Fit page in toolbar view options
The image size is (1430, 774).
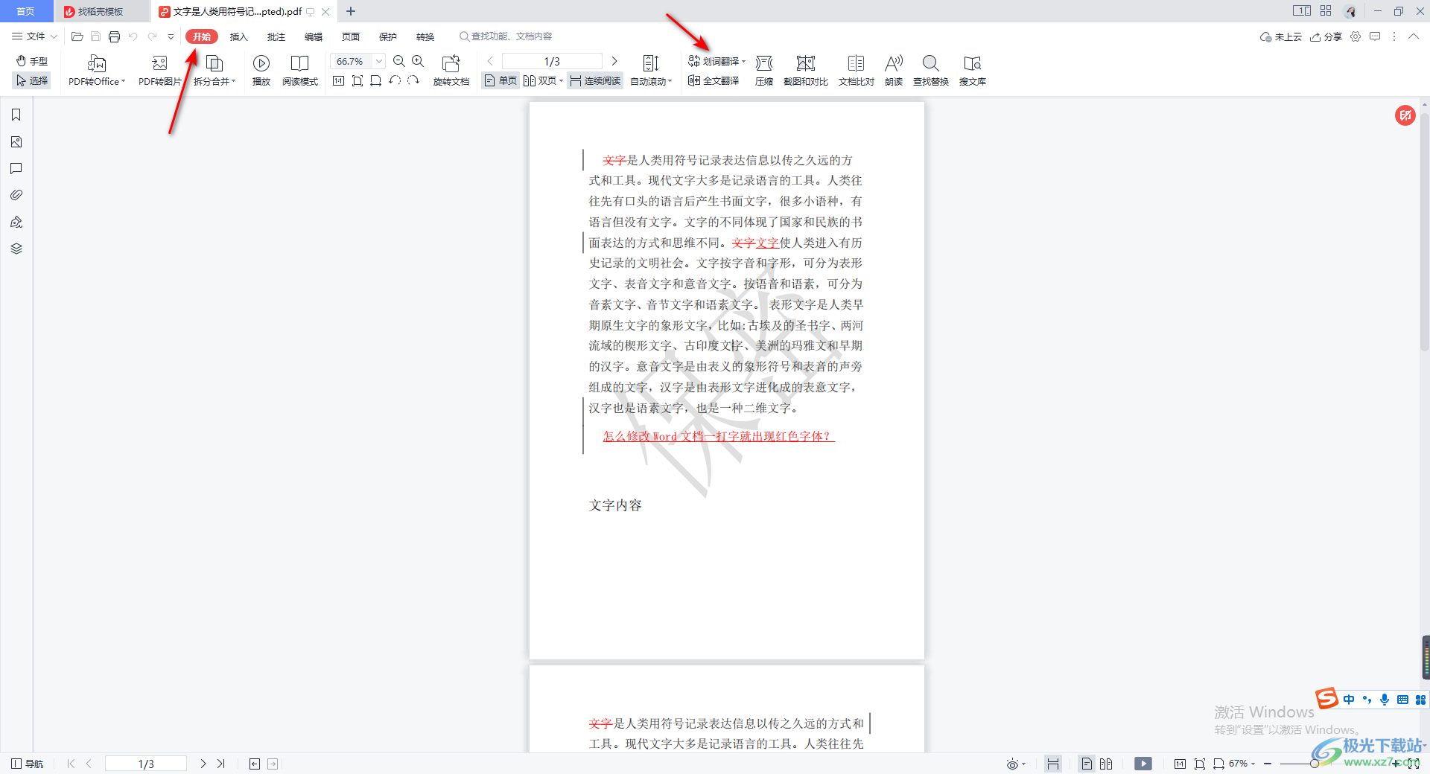[x=357, y=80]
